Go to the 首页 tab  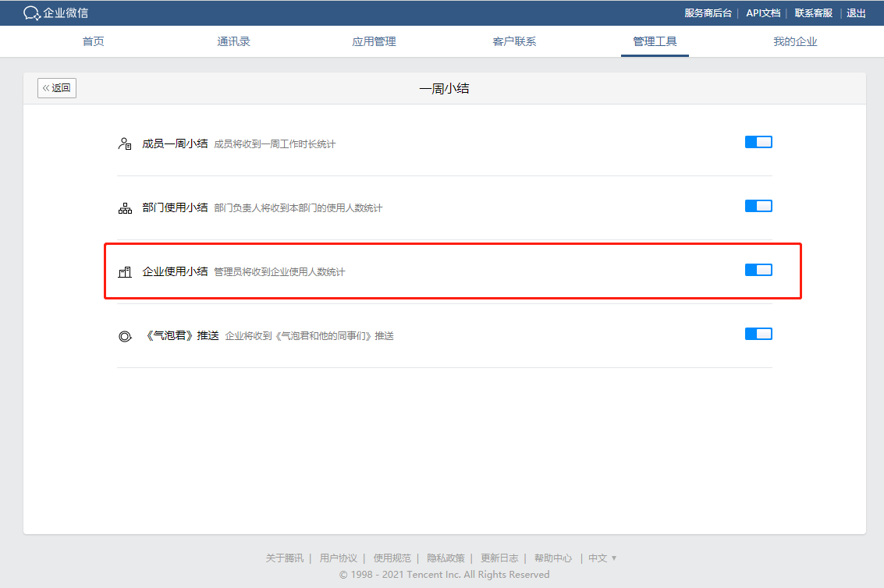tap(93, 41)
